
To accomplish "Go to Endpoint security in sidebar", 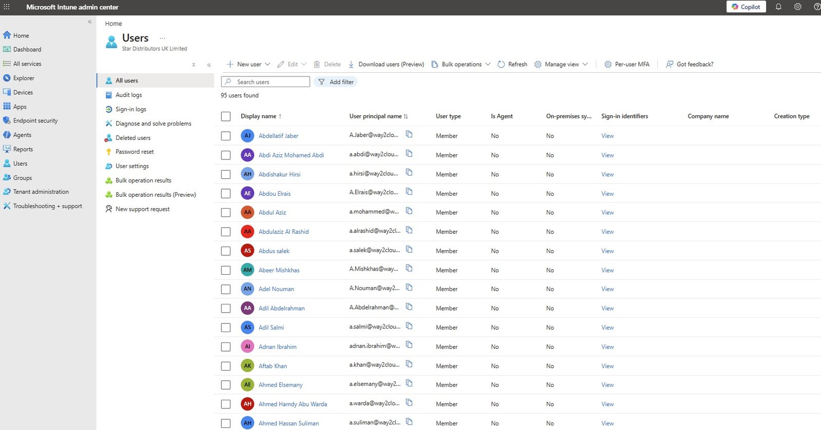I will 35,120.
